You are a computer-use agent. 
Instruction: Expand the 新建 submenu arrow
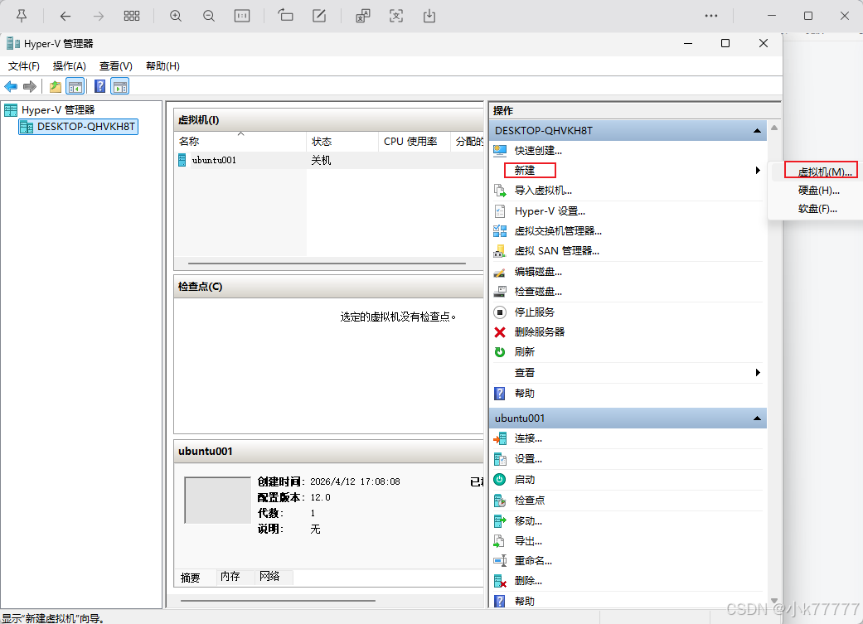(758, 171)
